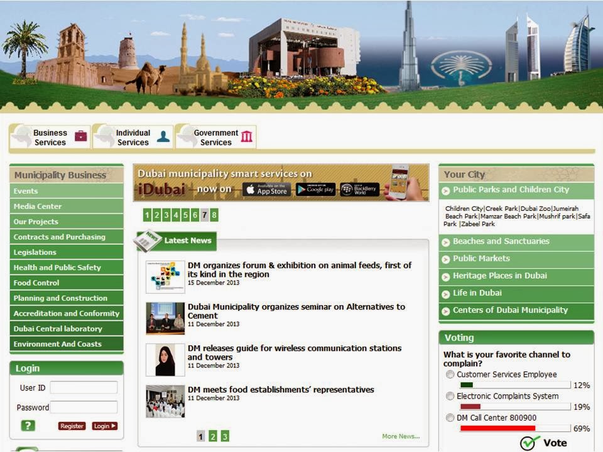The width and height of the screenshot is (603, 452).
Task: Click Dubai Zoo link in parks list
Action: (535, 208)
